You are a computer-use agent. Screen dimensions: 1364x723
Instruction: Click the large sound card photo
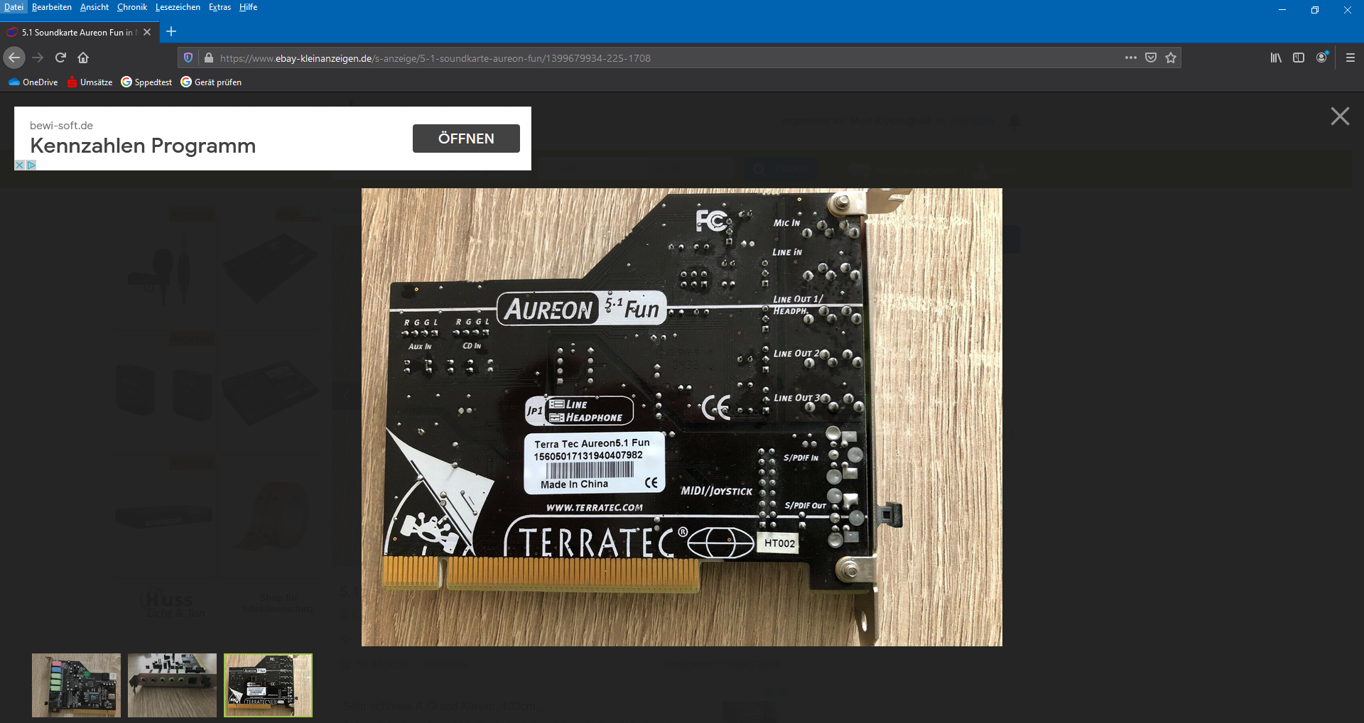click(x=682, y=417)
